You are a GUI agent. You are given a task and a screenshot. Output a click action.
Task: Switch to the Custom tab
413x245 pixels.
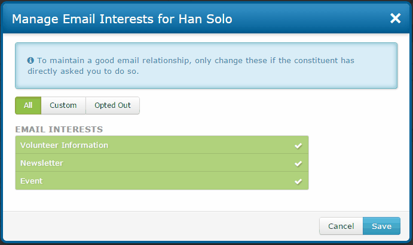tap(63, 106)
